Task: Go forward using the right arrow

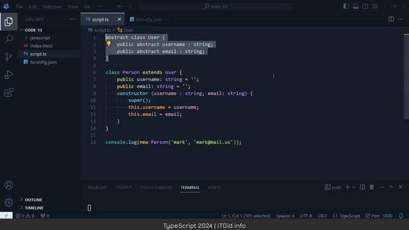Action: tap(130, 6)
